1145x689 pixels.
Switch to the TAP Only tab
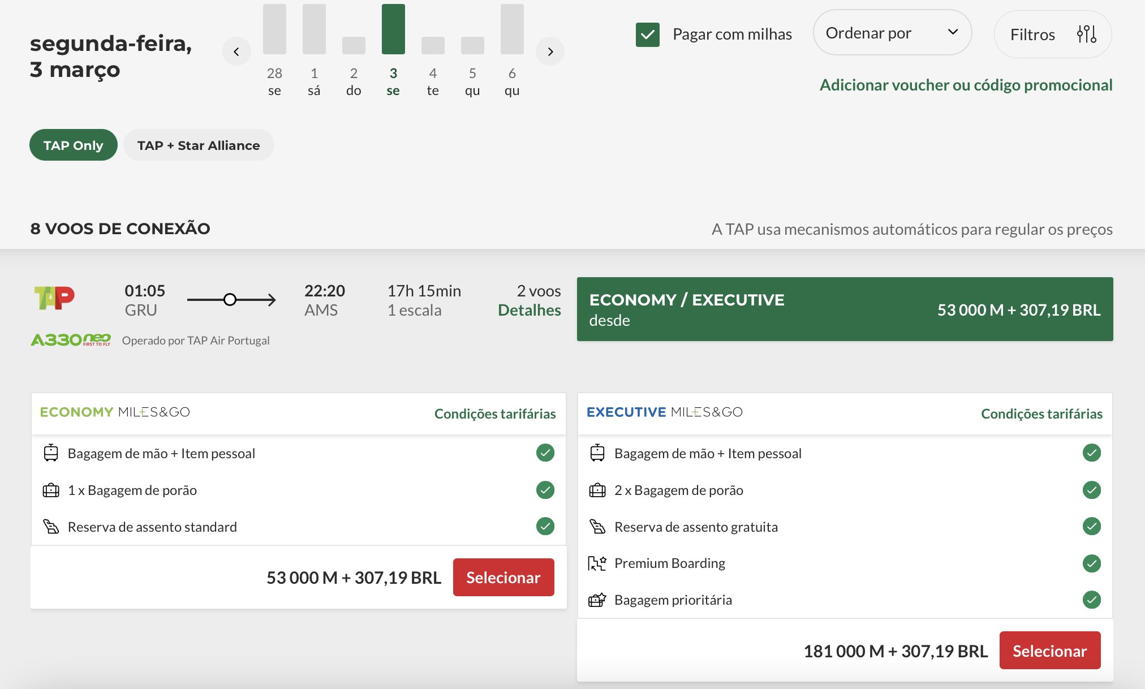74,145
